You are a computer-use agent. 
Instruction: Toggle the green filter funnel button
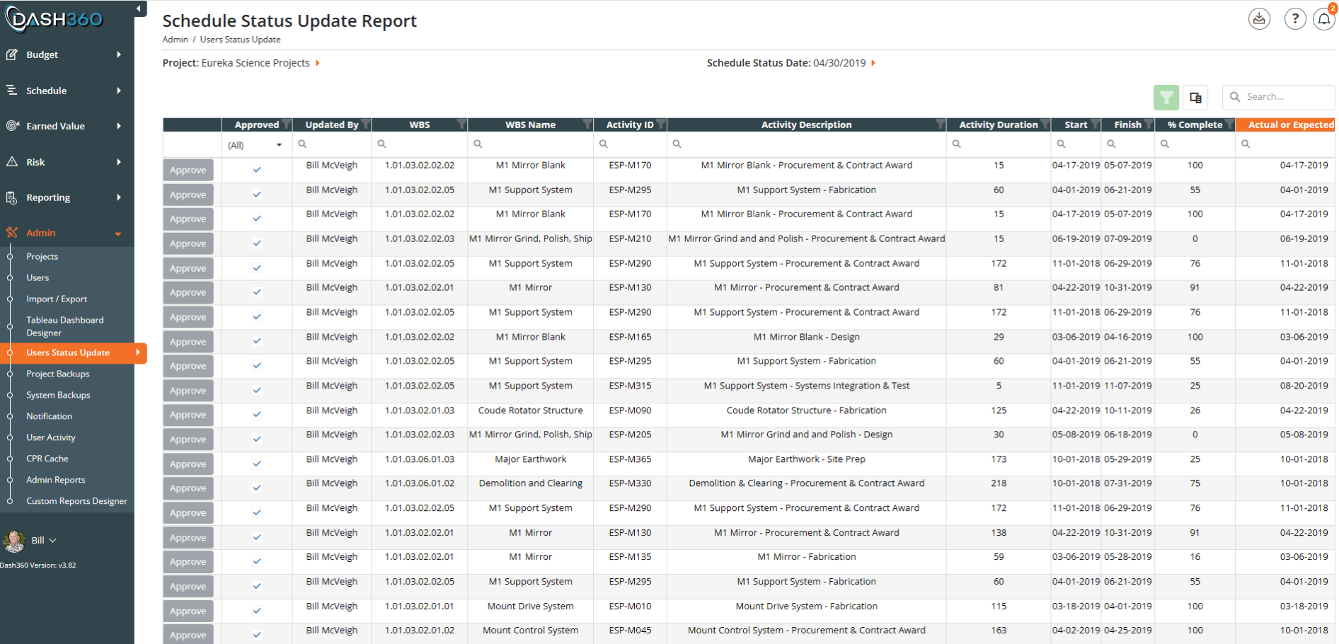(1166, 98)
